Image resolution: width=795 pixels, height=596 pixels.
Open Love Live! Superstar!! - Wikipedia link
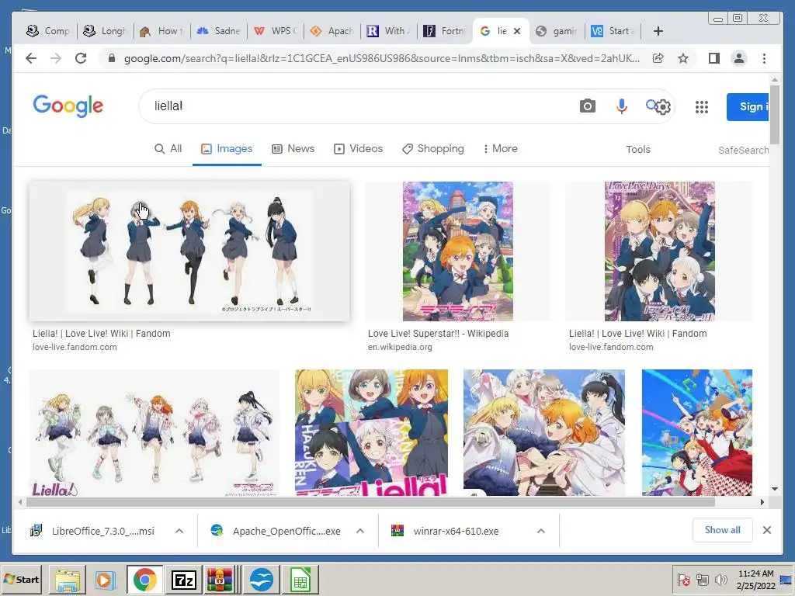pyautogui.click(x=438, y=334)
